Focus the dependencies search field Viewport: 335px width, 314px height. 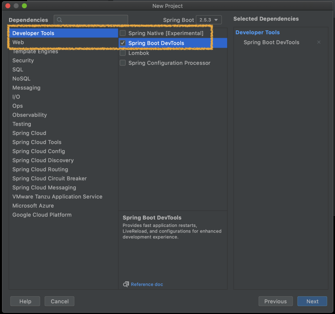pos(91,20)
